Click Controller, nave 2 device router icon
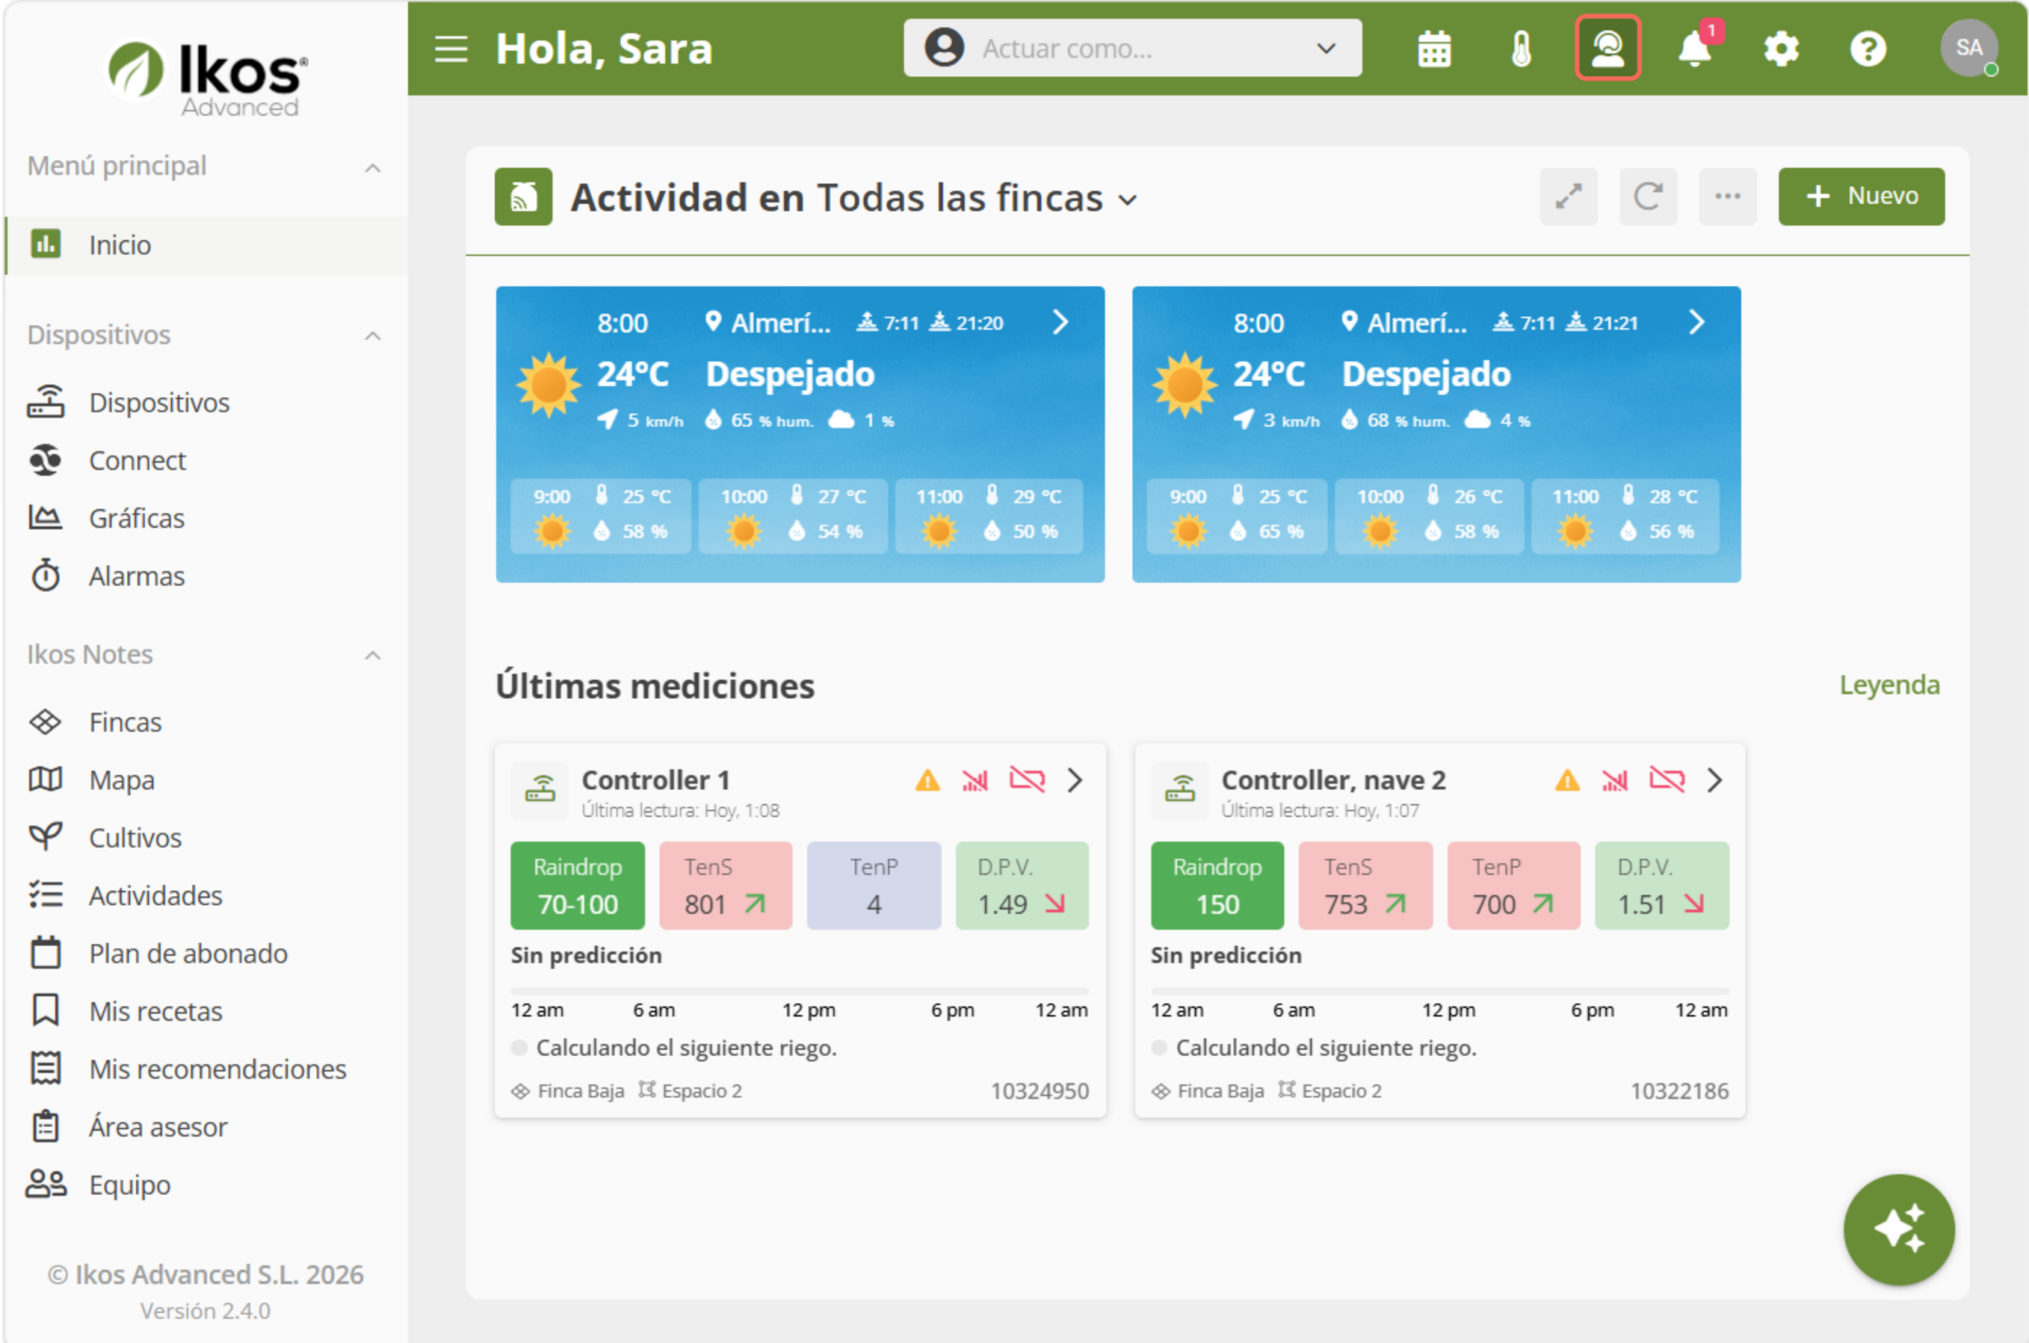 1180,790
